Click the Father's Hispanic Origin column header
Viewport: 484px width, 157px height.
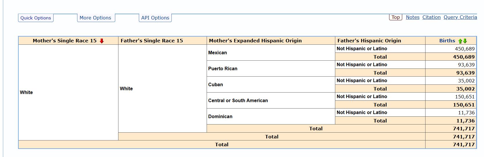pos(369,41)
